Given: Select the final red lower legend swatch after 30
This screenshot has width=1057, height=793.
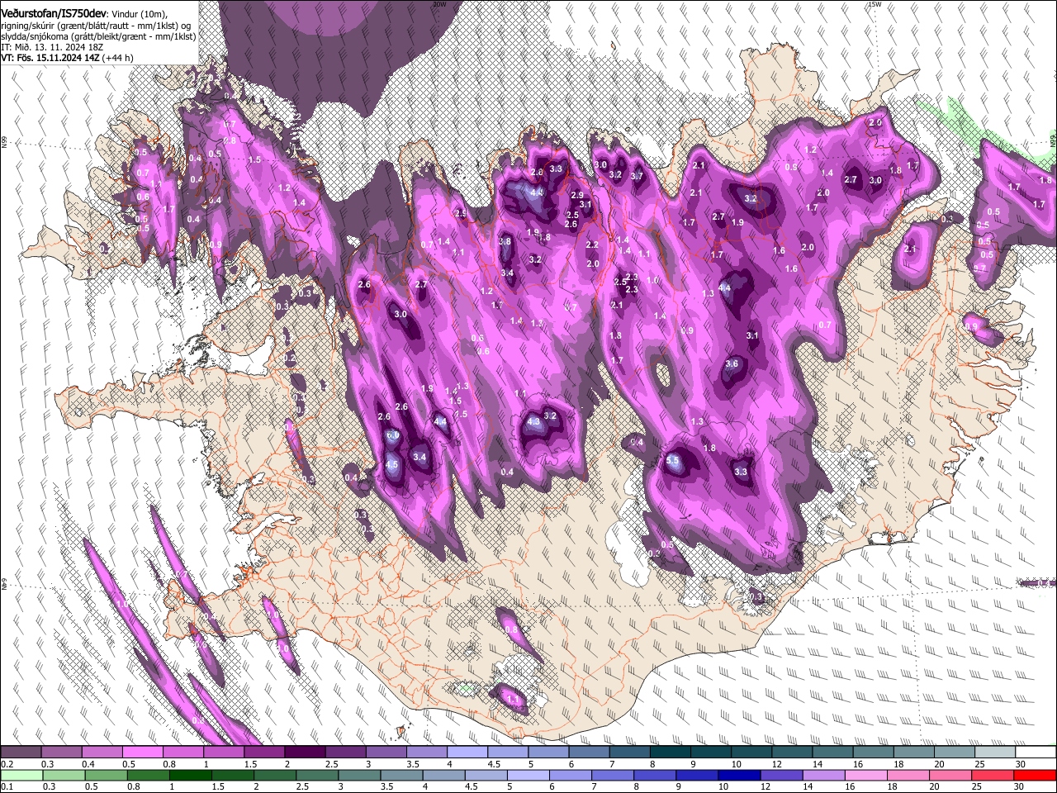Looking at the screenshot, I should (1035, 775).
